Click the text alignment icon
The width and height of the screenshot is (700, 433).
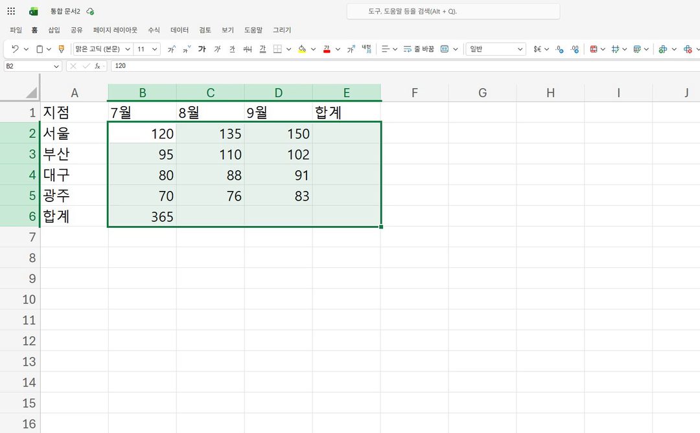pos(385,49)
